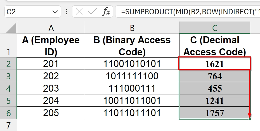Image resolution: width=260 pixels, height=131 pixels.
Task: Select row 5 header
Action: click(8, 100)
